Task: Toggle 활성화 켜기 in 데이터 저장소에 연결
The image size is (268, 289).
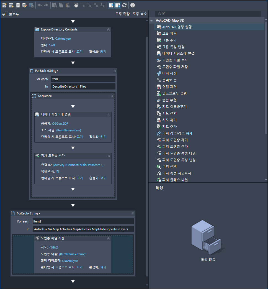Action: click(x=103, y=137)
